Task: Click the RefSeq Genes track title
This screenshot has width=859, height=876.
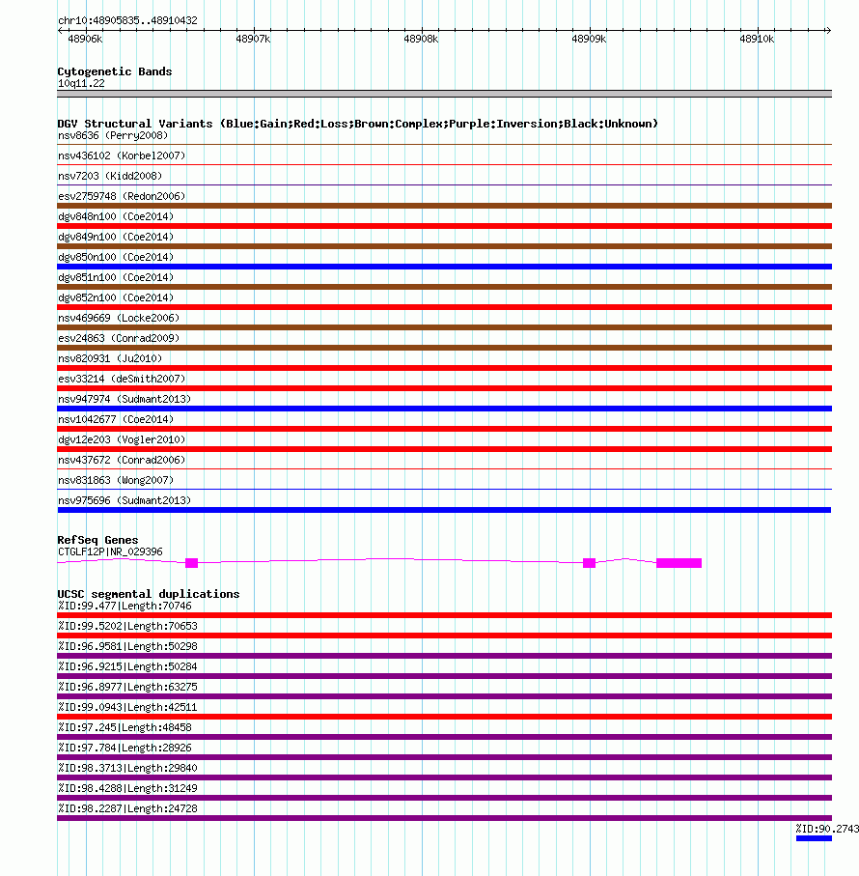Action: click(x=97, y=540)
